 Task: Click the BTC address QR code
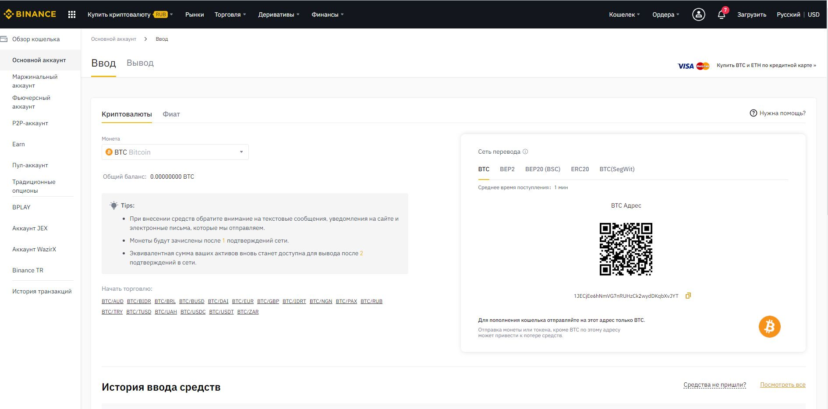626,249
